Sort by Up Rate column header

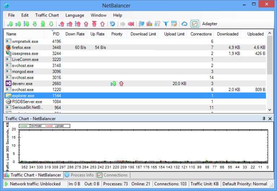point(97,34)
